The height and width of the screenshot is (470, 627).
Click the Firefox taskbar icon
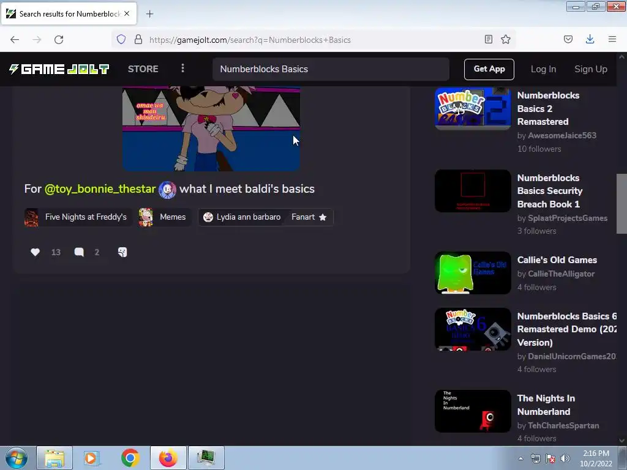click(x=168, y=458)
